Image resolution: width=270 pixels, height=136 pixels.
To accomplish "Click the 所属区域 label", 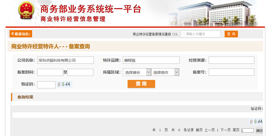I will coord(112,72).
